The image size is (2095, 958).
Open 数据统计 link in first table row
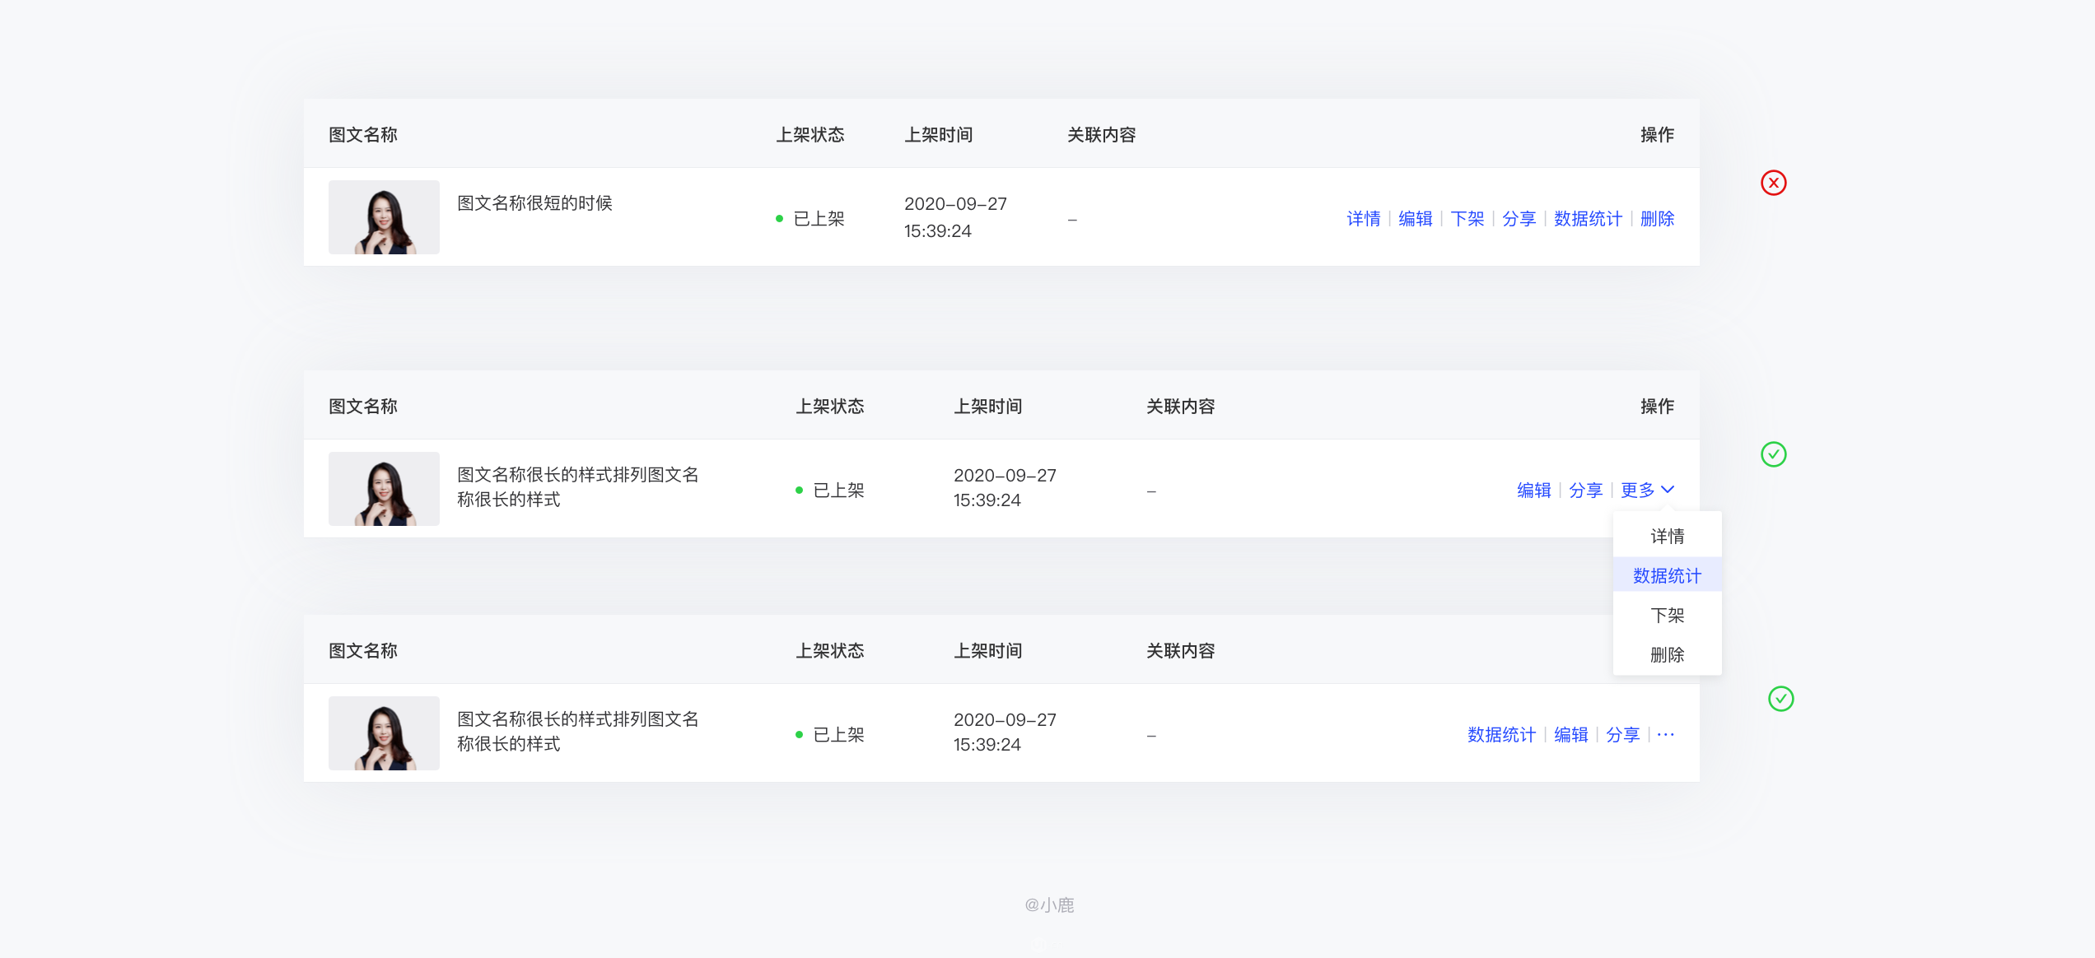pos(1588,219)
